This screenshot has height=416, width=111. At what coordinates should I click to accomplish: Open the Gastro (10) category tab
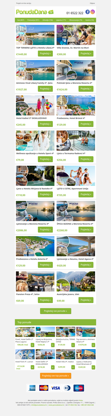tap(90, 20)
